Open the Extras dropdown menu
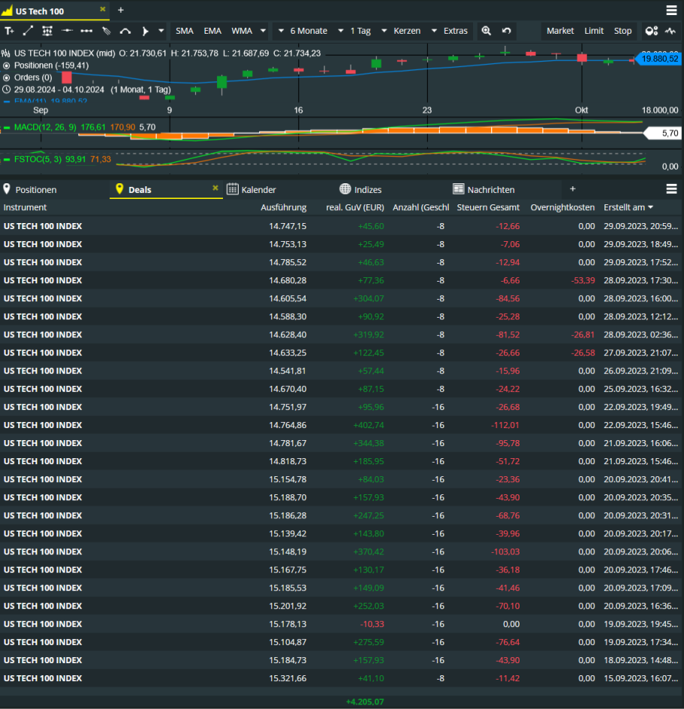The width and height of the screenshot is (684, 709). 450,31
